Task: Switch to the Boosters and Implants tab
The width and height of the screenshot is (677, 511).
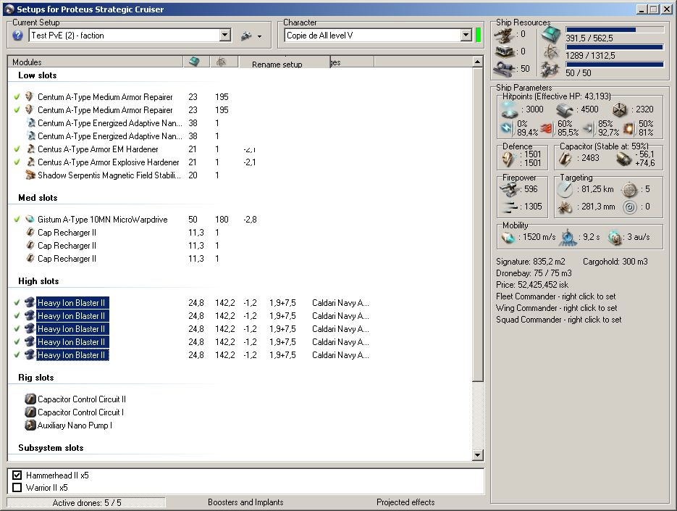Action: tap(245, 502)
